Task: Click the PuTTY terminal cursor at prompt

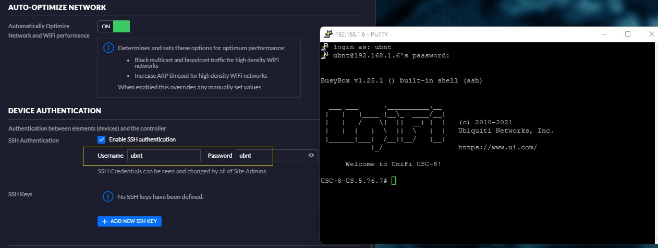Action: pos(394,181)
